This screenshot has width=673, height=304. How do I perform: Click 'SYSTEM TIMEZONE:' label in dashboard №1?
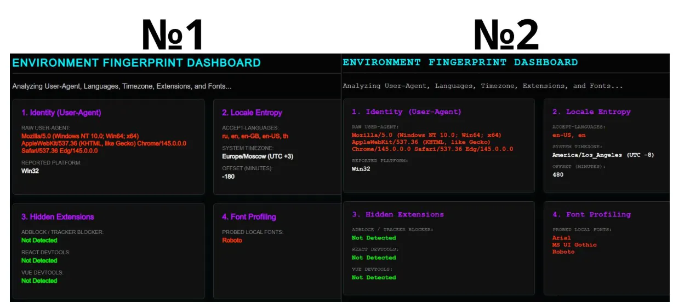[248, 148]
